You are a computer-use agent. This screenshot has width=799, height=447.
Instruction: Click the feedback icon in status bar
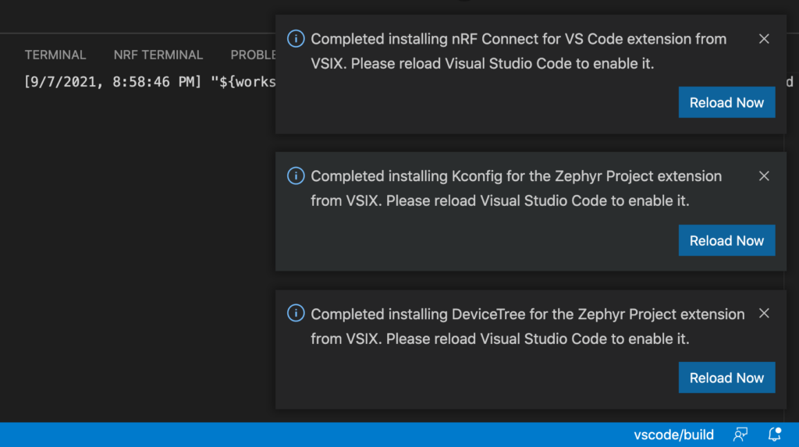pyautogui.click(x=740, y=435)
